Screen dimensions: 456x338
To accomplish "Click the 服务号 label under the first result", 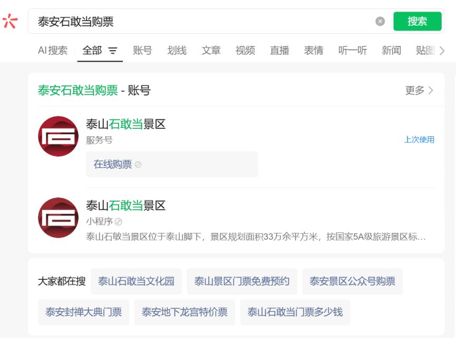I will click(x=99, y=140).
